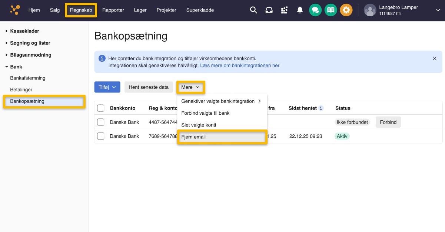
Task: Open the apps grid icon
Action: click(x=284, y=10)
